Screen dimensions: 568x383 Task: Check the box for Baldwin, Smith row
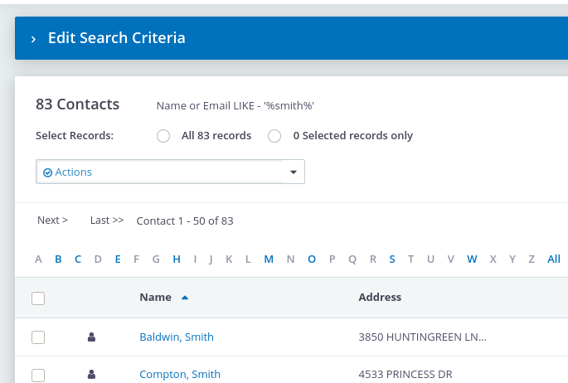[x=38, y=337]
